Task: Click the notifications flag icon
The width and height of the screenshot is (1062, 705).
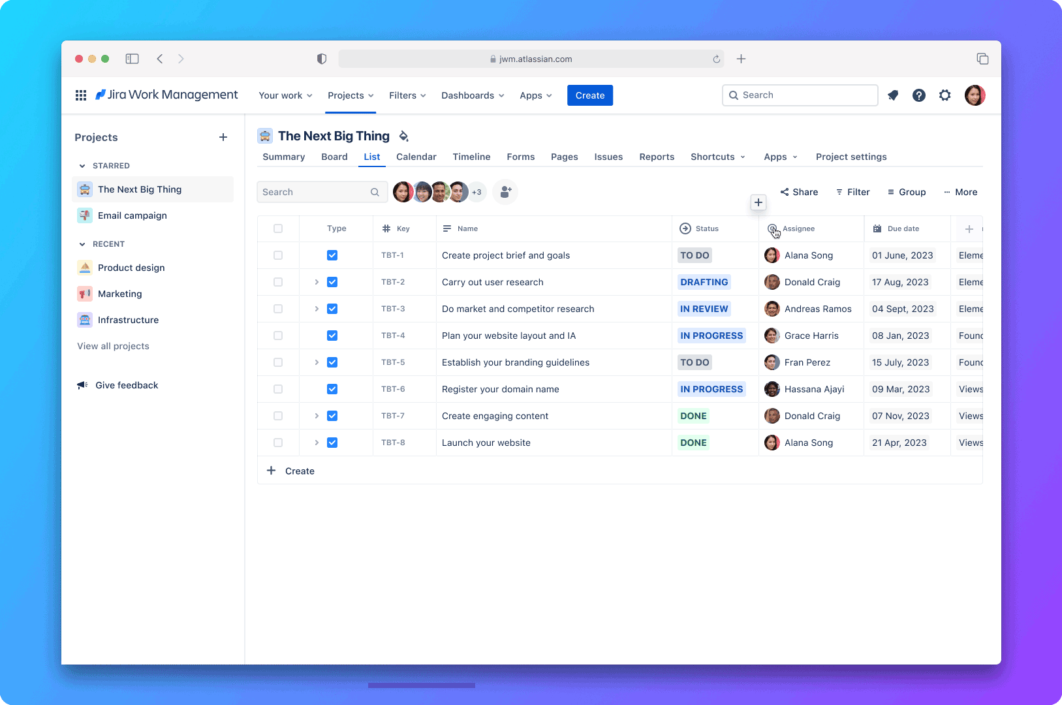Action: (x=893, y=95)
